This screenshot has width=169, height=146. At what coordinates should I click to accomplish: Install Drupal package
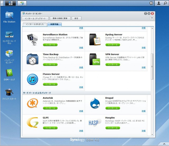(x=113, y=108)
